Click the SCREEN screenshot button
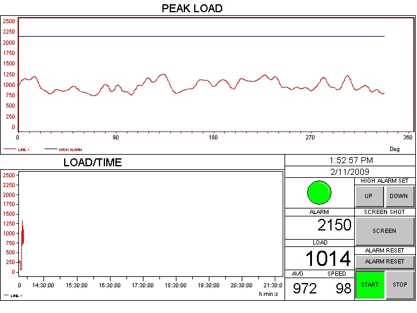This screenshot has height=313, width=417. 384,231
